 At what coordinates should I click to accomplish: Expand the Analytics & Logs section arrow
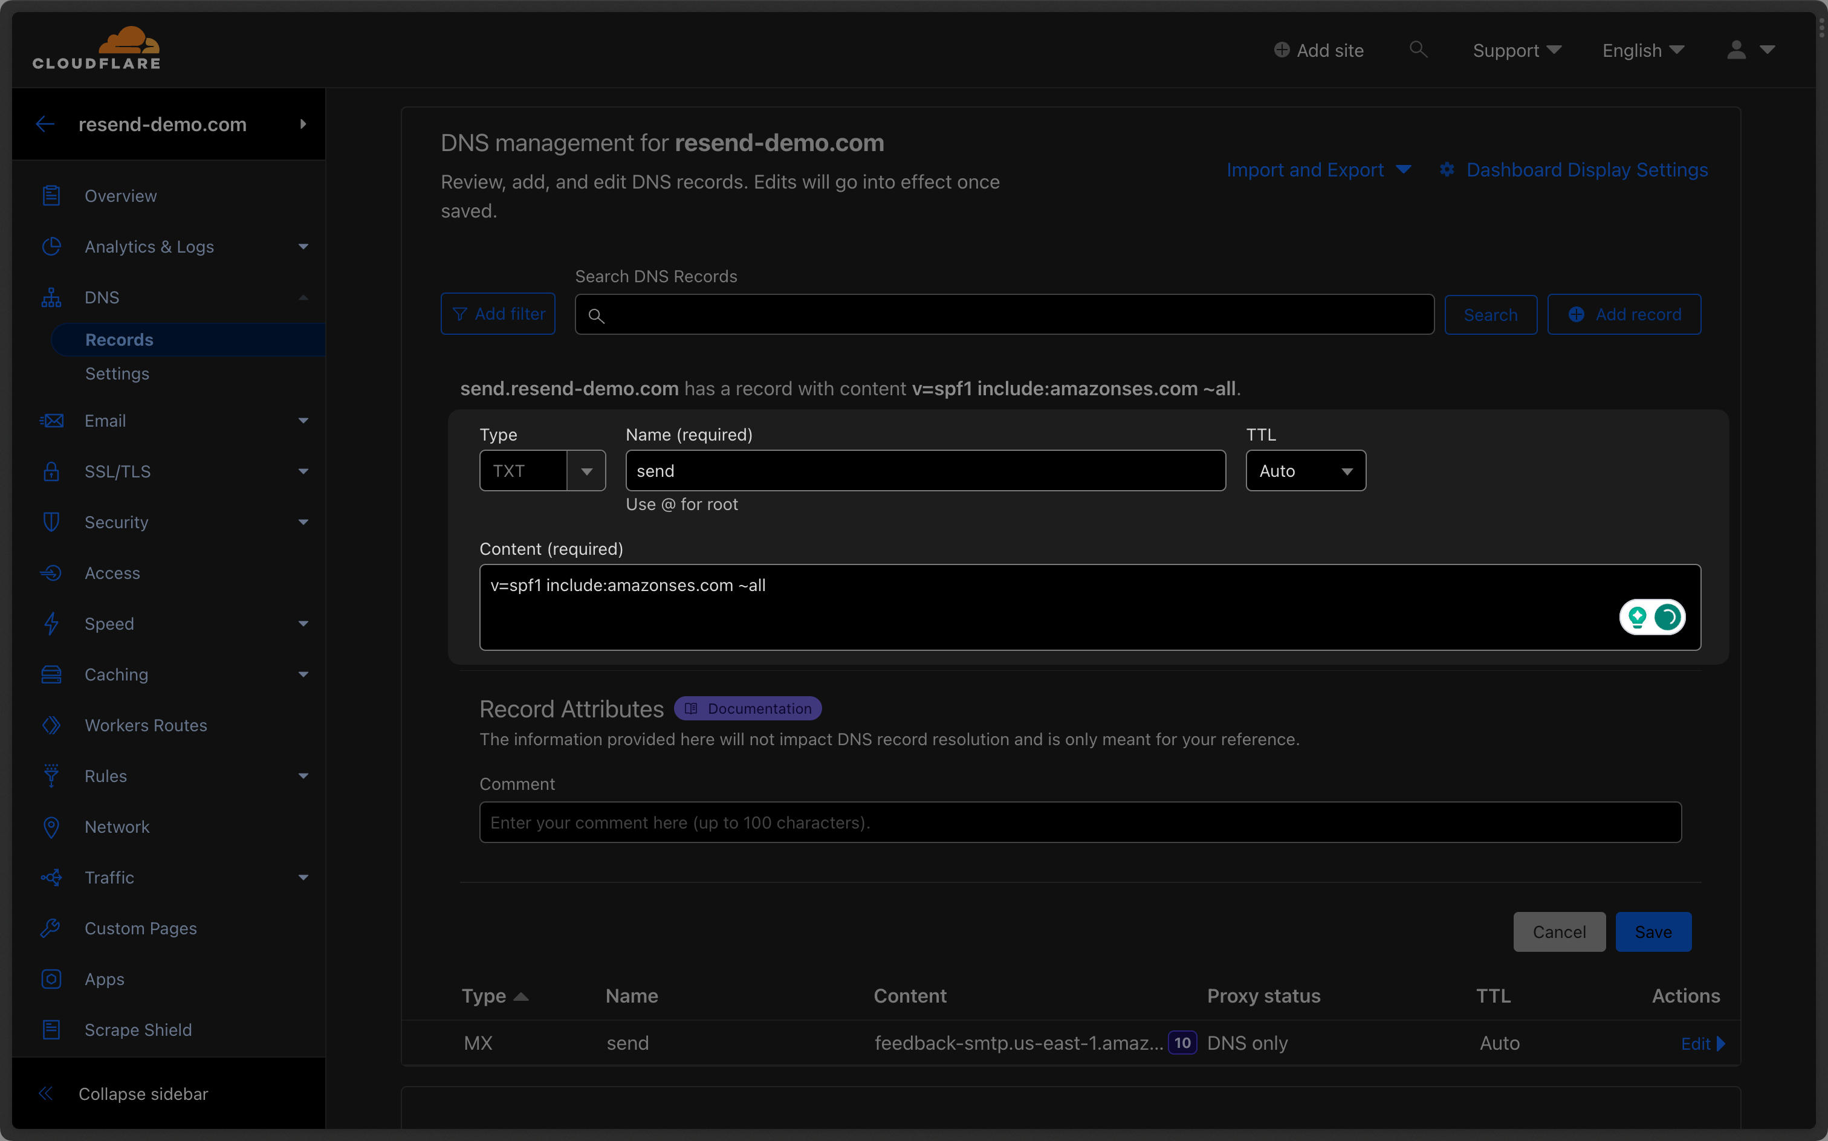pos(303,247)
